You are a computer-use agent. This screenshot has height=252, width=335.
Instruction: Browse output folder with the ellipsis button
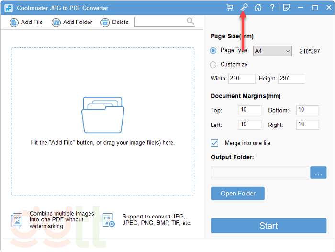(318, 173)
